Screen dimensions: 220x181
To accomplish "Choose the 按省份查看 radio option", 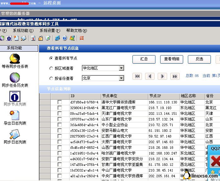I will (x=51, y=79).
